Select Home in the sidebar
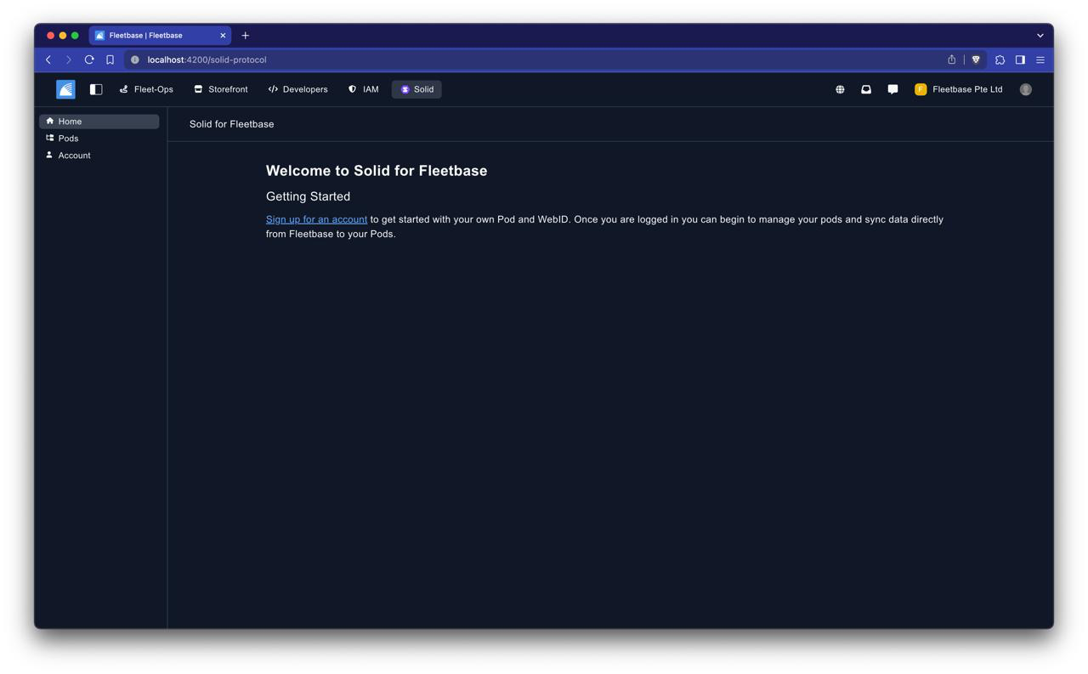1088x674 pixels. tap(99, 122)
